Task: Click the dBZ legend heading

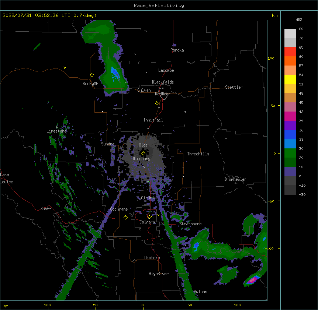Action: [299, 20]
